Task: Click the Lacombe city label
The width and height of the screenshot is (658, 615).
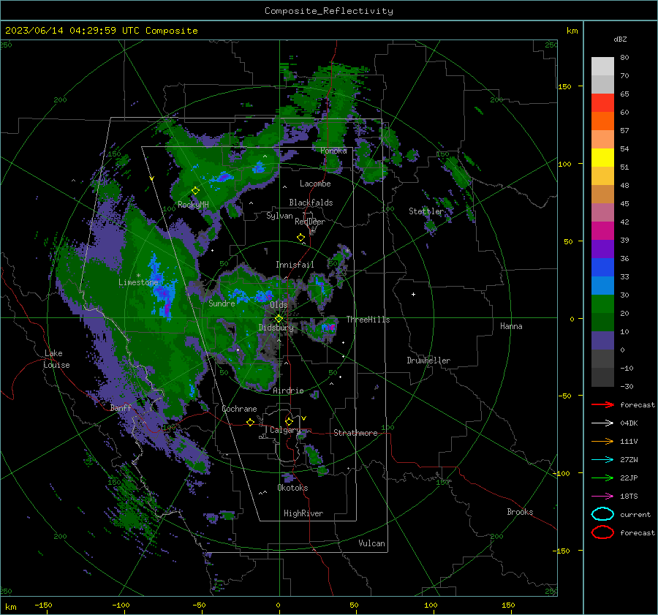Action: point(315,184)
